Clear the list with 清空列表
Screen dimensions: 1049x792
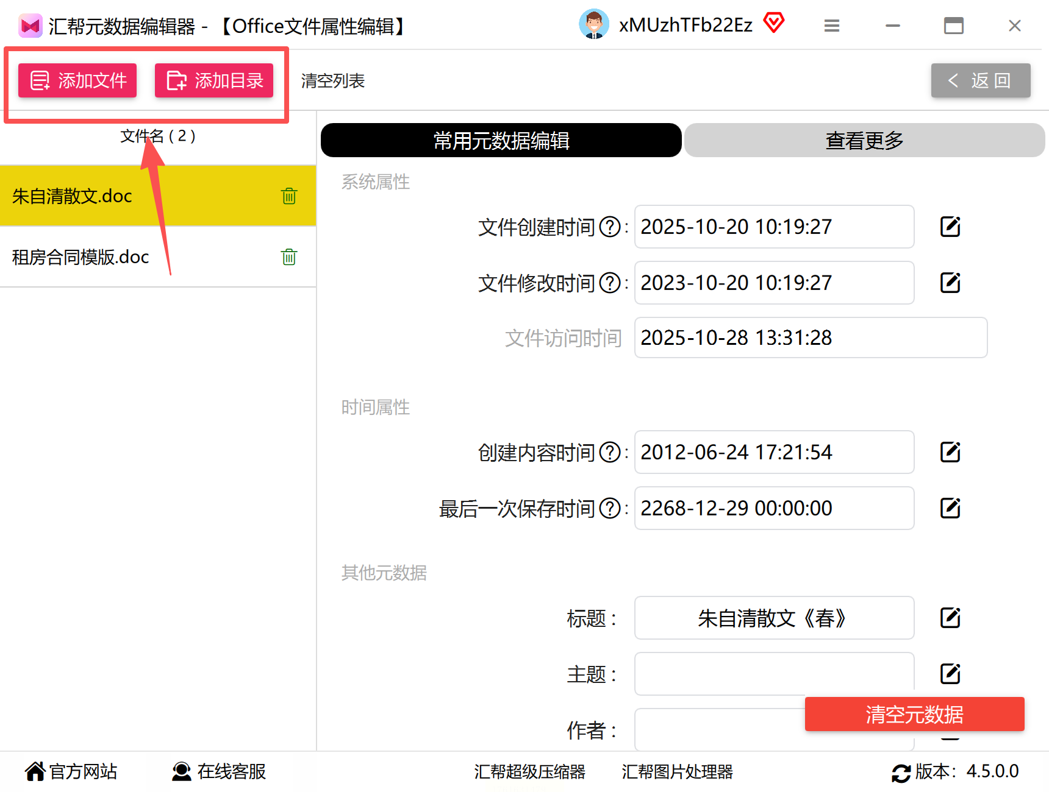click(x=333, y=81)
